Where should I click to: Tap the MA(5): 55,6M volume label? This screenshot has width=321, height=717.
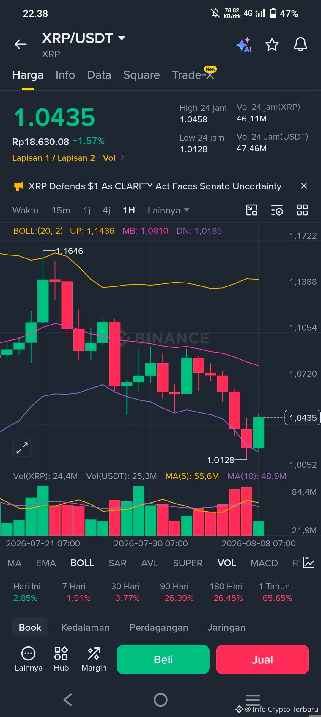tap(192, 476)
